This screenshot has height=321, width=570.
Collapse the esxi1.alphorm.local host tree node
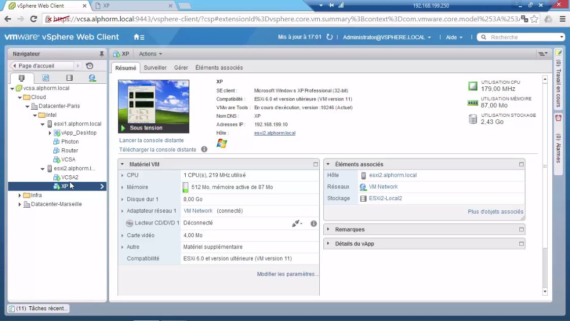pos(43,123)
